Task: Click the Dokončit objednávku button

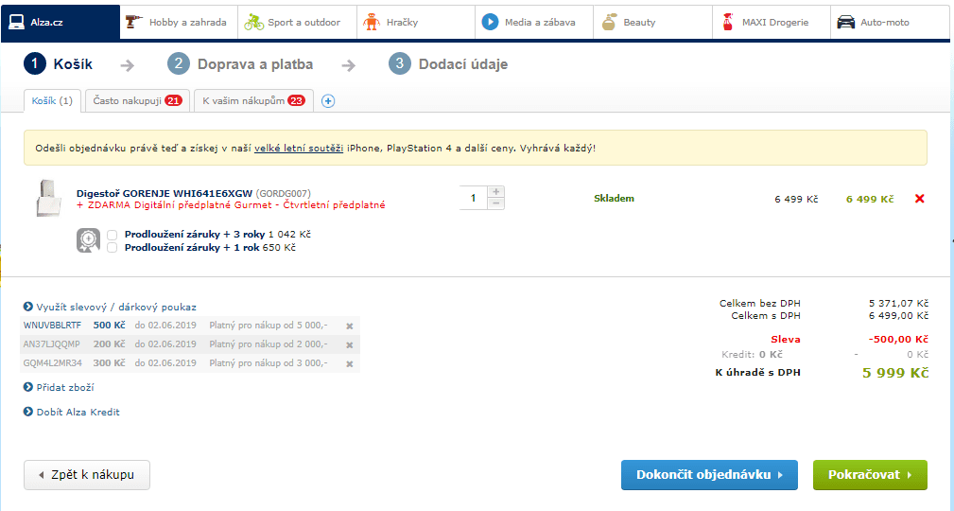Action: [709, 475]
